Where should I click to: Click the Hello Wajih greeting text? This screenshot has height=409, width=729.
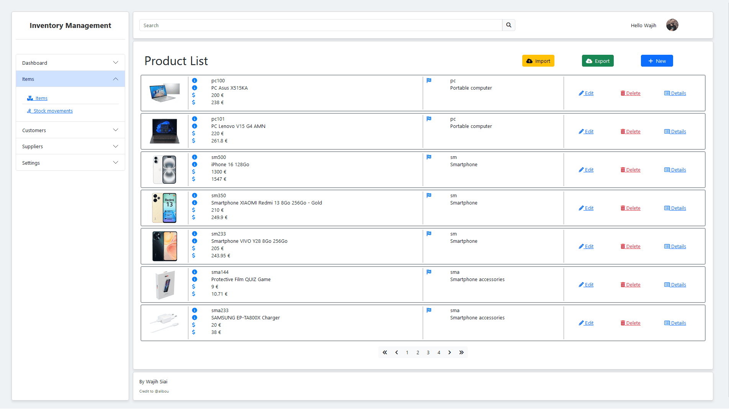[643, 26]
